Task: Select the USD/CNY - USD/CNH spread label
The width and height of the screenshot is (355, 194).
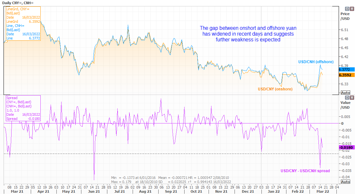Action: (x=305, y=171)
